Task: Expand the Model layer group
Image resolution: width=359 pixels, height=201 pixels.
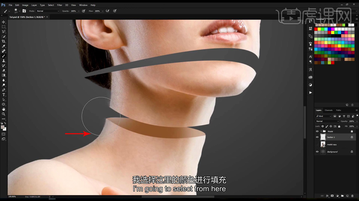Action: tap(321, 132)
